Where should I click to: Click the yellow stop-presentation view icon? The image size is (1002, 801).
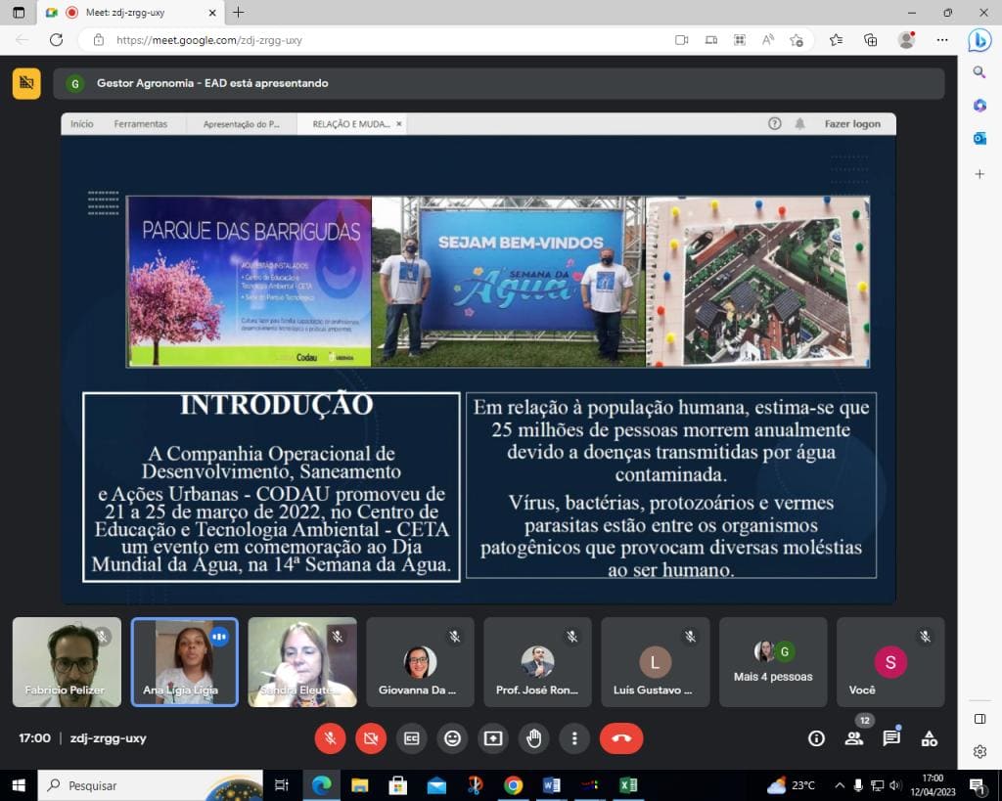[26, 83]
